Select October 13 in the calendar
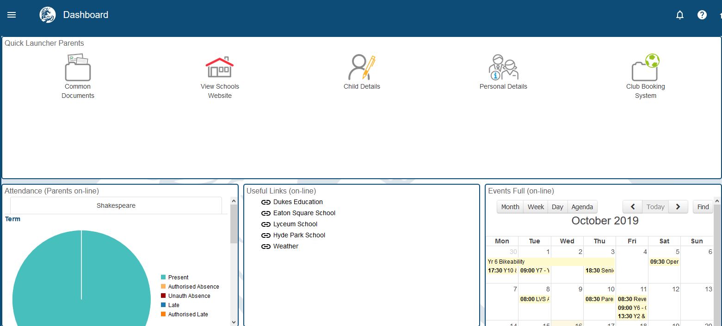Viewport: 722px width, 326px height. click(x=709, y=290)
